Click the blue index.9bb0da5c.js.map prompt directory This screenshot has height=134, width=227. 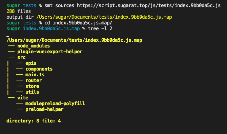[x=51, y=28]
